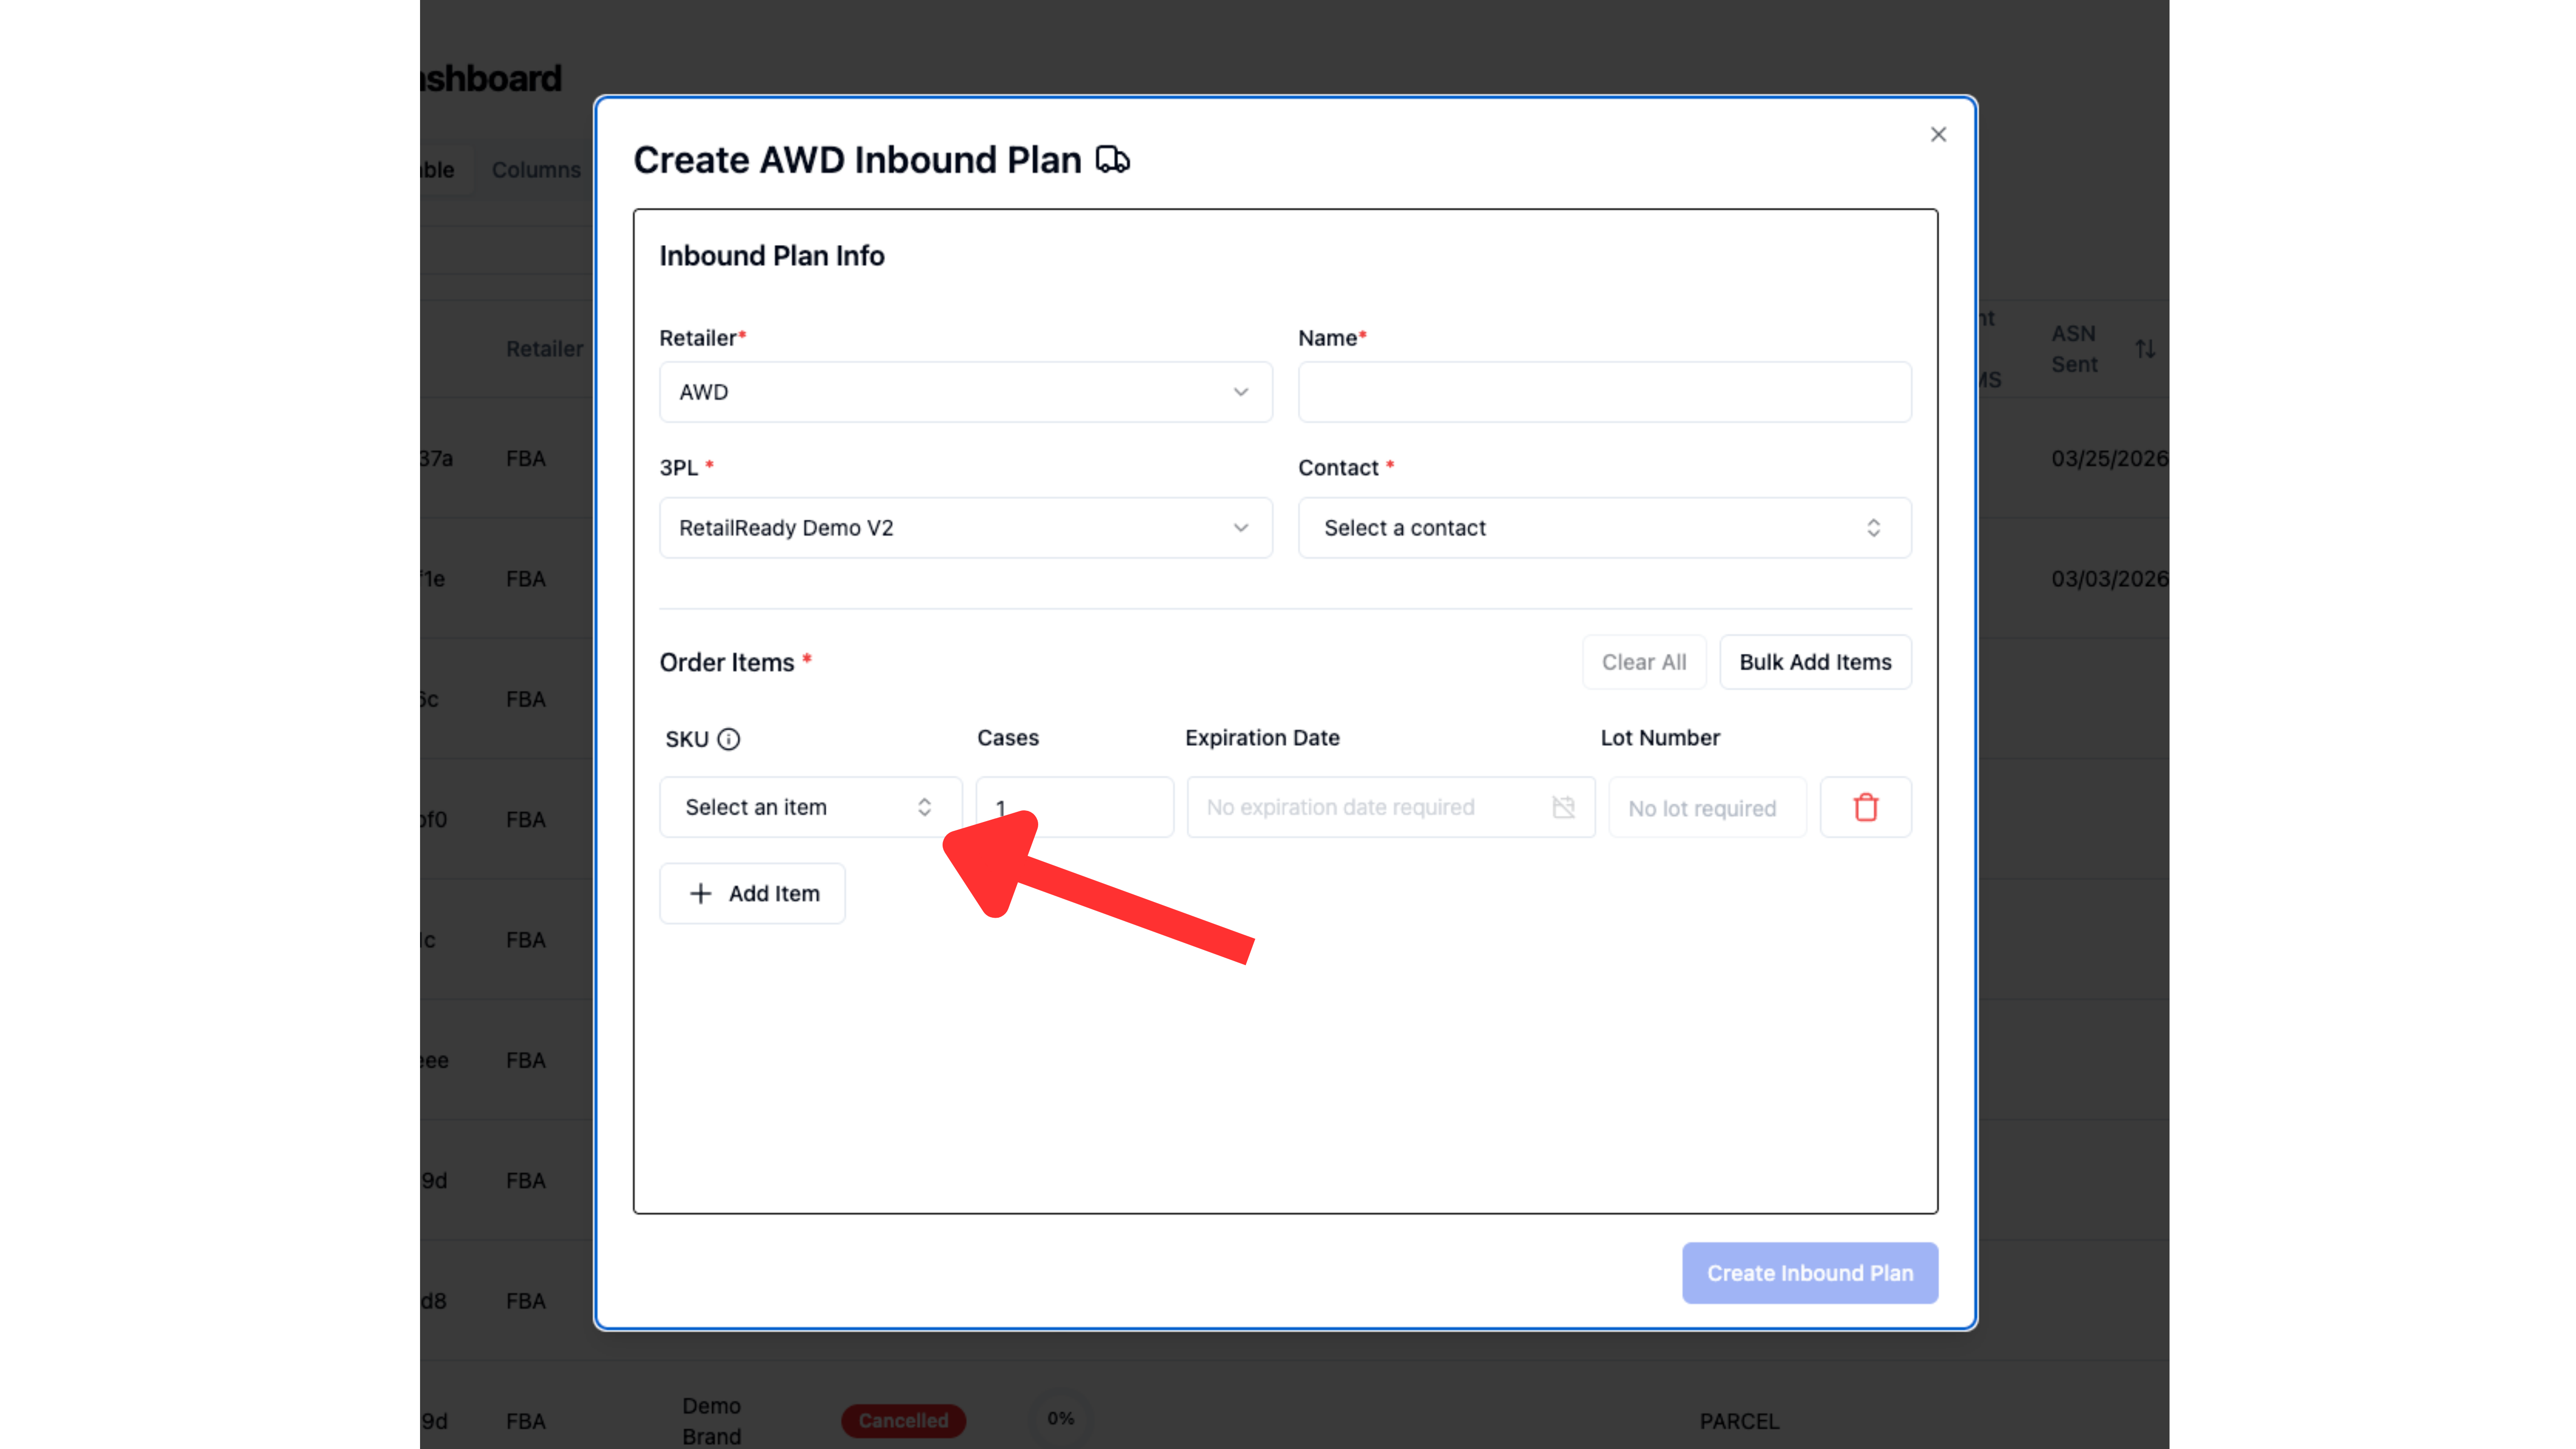The width and height of the screenshot is (2576, 1449).
Task: Sort by ASN Sent column arrows
Action: [x=2145, y=349]
